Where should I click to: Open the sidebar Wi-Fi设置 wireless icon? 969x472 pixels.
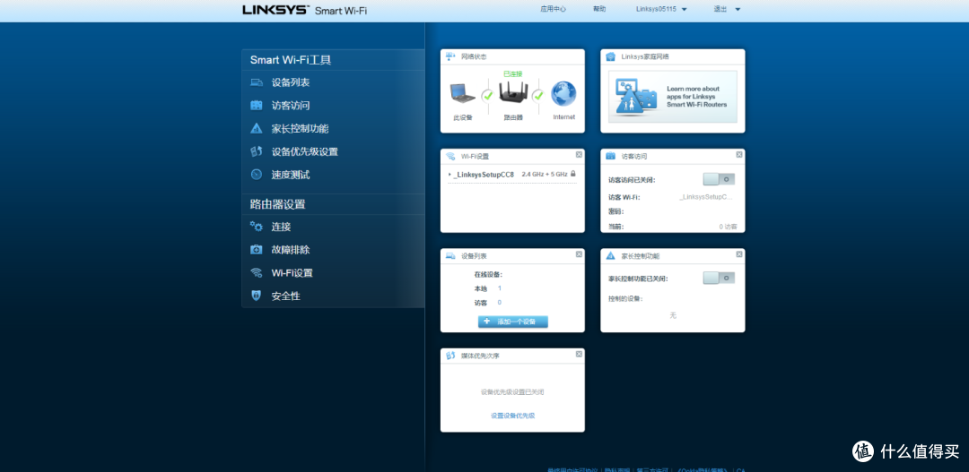click(x=256, y=272)
